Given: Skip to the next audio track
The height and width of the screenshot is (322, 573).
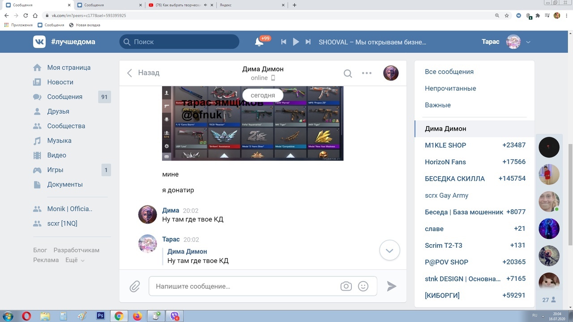Looking at the screenshot, I should pos(308,42).
